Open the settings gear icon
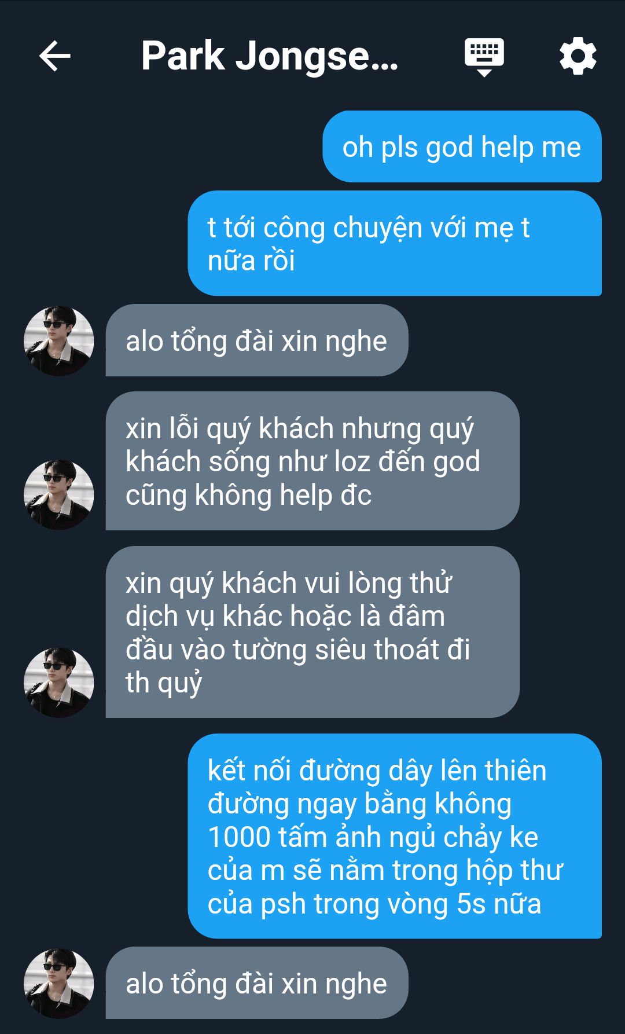This screenshot has width=625, height=1034. [578, 56]
